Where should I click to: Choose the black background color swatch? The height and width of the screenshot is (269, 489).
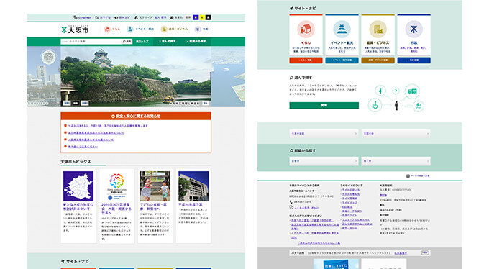[209, 17]
